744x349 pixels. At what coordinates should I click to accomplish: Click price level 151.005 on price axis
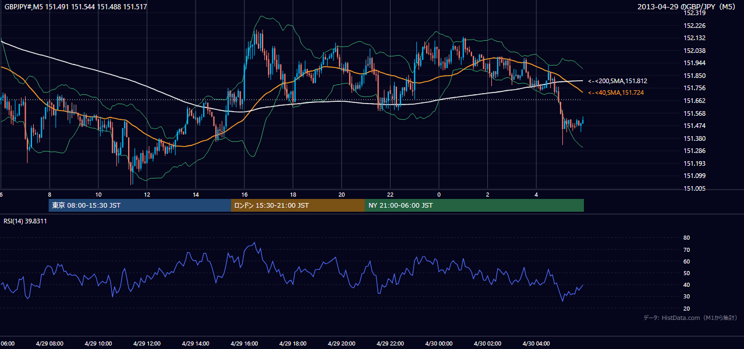[695, 188]
